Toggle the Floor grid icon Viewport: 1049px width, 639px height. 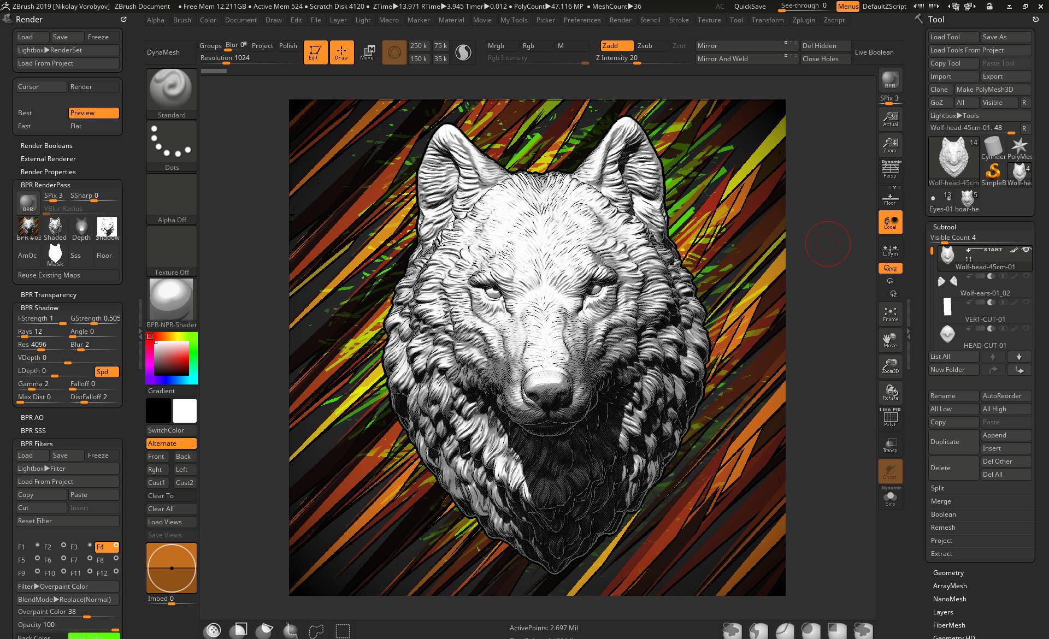tap(890, 198)
